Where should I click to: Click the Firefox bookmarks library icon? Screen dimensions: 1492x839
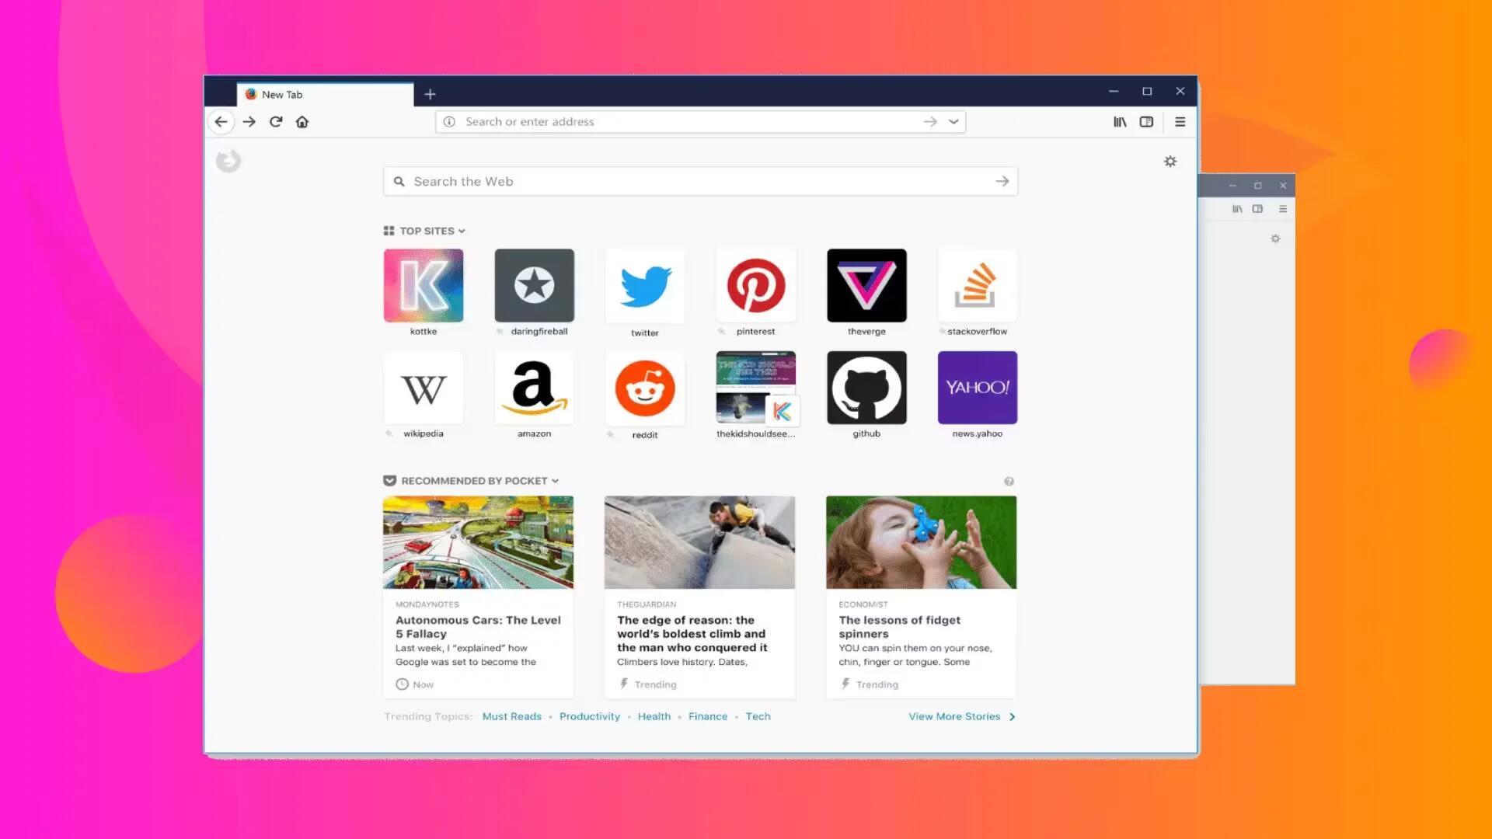click(x=1120, y=122)
